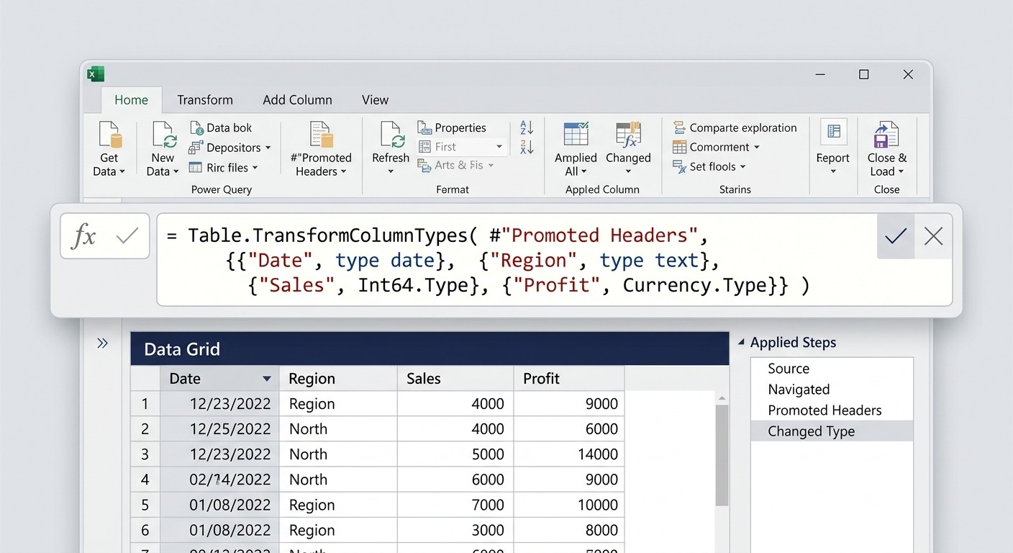Click the Rirc files table icon
Viewport: 1013px width, 553px height.
coord(196,167)
